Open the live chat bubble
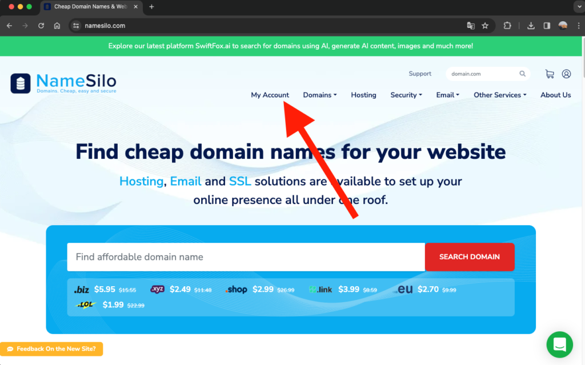 (560, 344)
